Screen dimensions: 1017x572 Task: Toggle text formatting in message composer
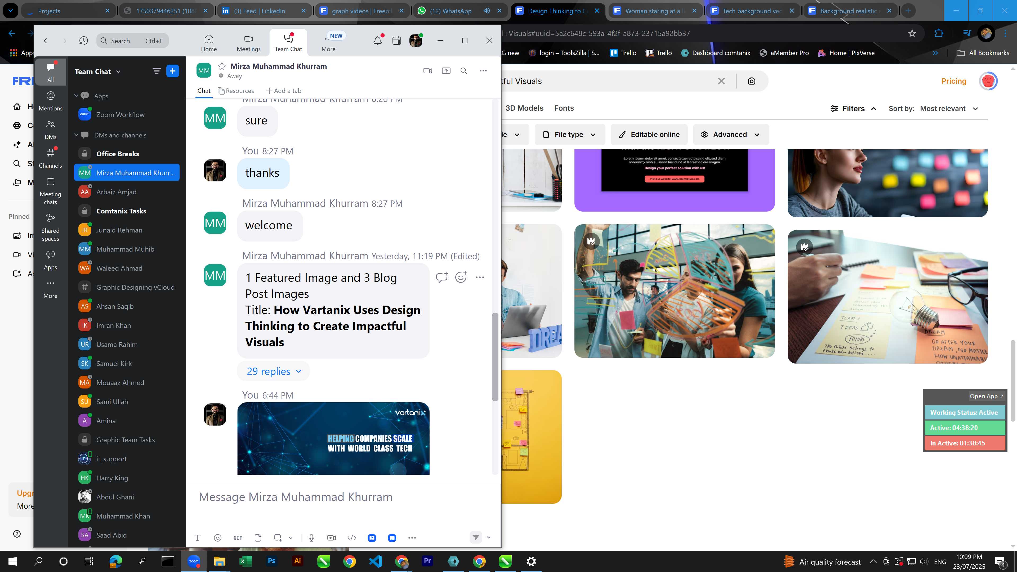point(197,538)
